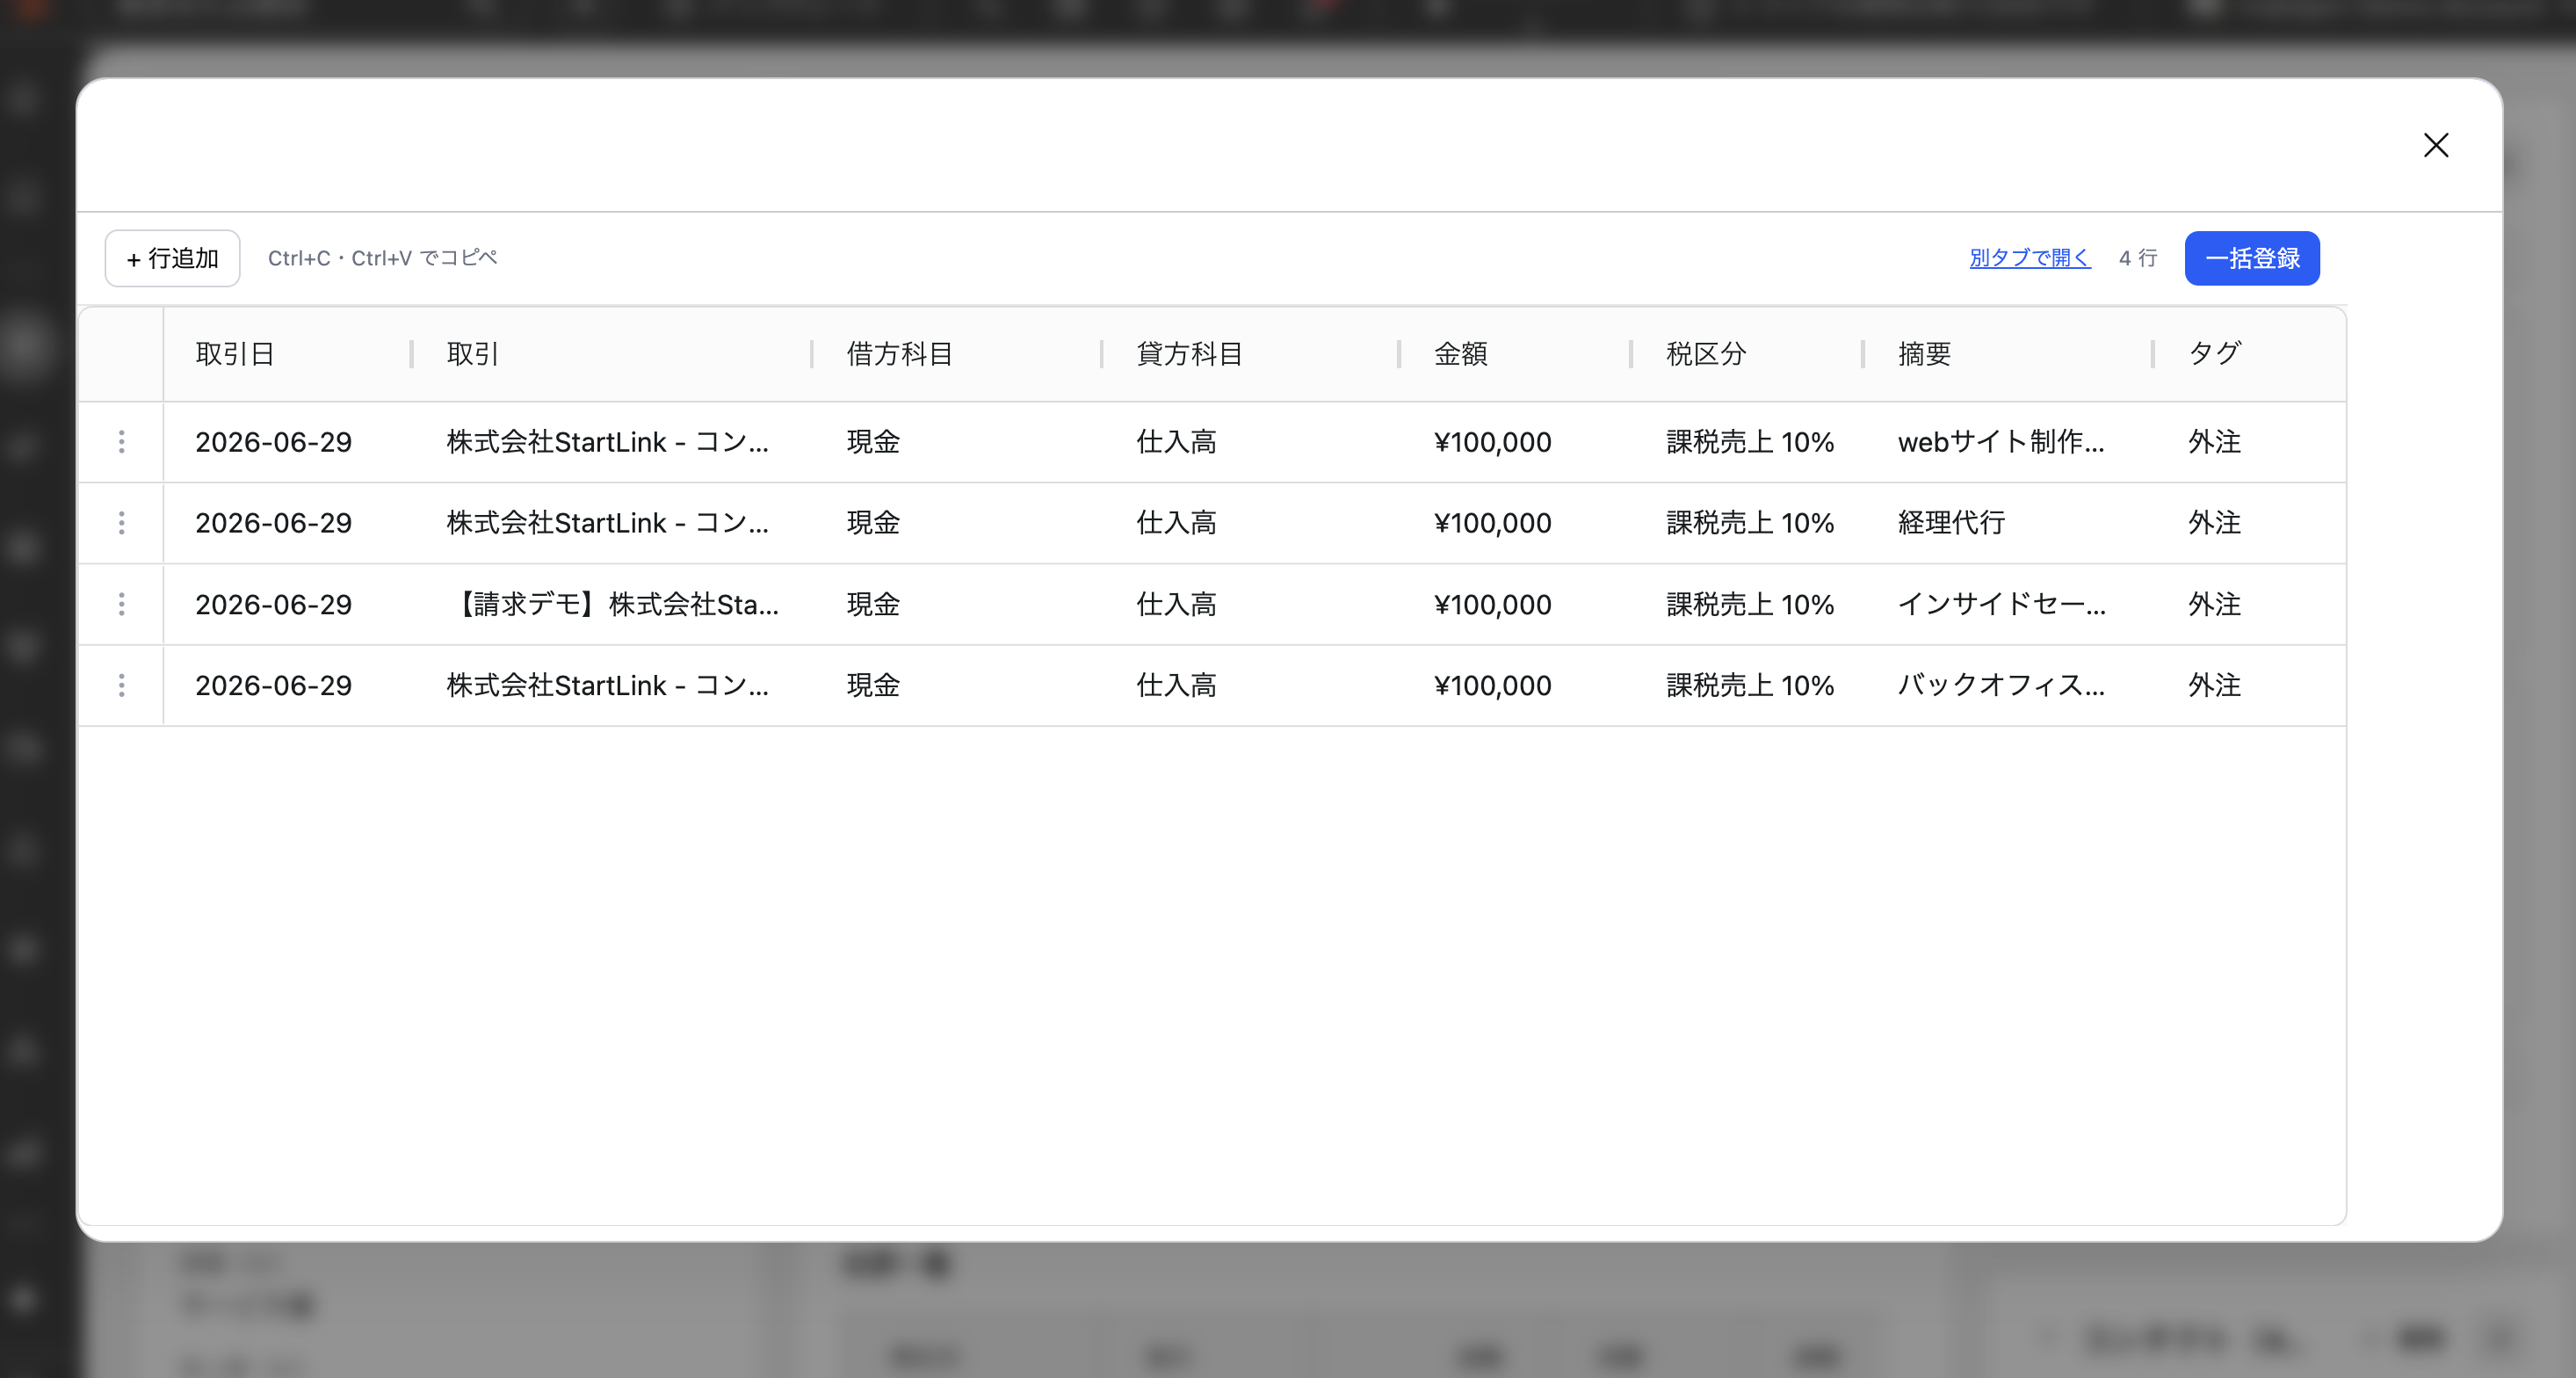Click 現金 cell in webサイト制作 row
This screenshot has height=1378, width=2576.
(957, 442)
